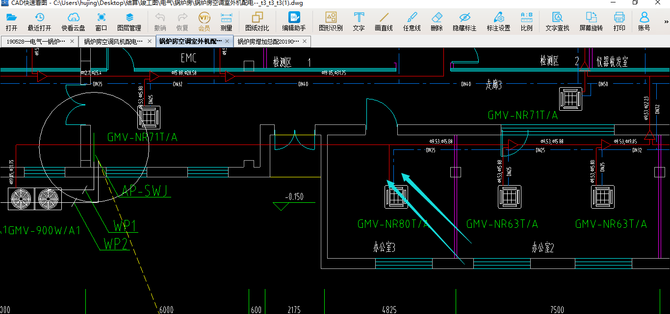
Task: Close the 锅炉房空调风机配电 tab
Action: [150, 42]
